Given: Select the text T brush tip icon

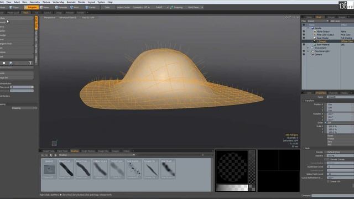Looking at the screenshot, I should 30,63.
